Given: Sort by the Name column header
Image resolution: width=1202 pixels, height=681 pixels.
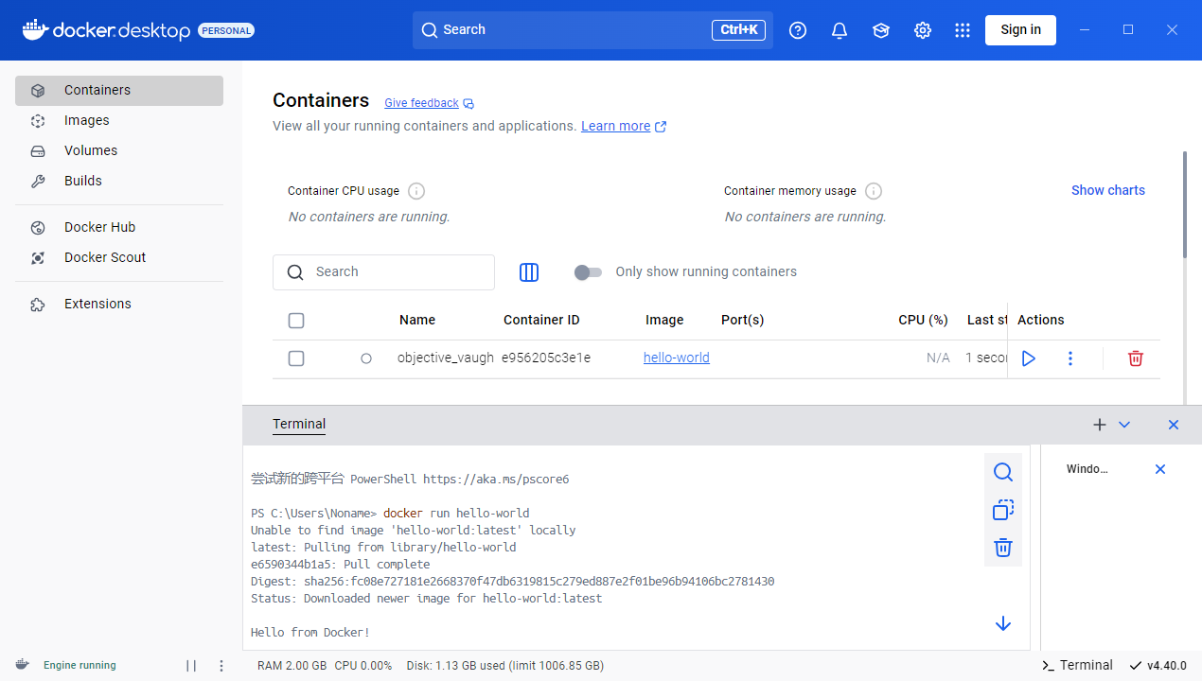Looking at the screenshot, I should [417, 321].
